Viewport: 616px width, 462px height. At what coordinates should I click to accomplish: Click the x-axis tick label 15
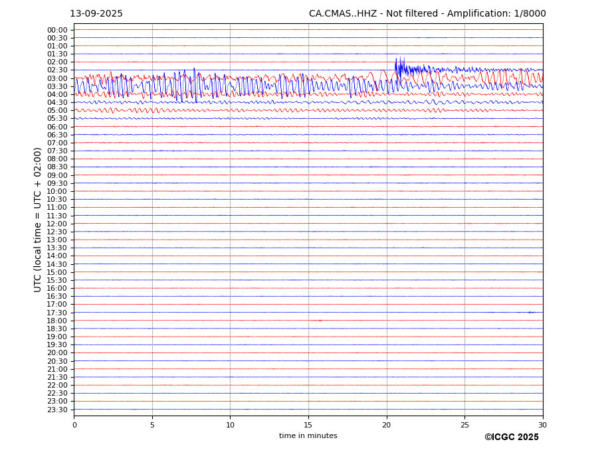[x=308, y=425]
